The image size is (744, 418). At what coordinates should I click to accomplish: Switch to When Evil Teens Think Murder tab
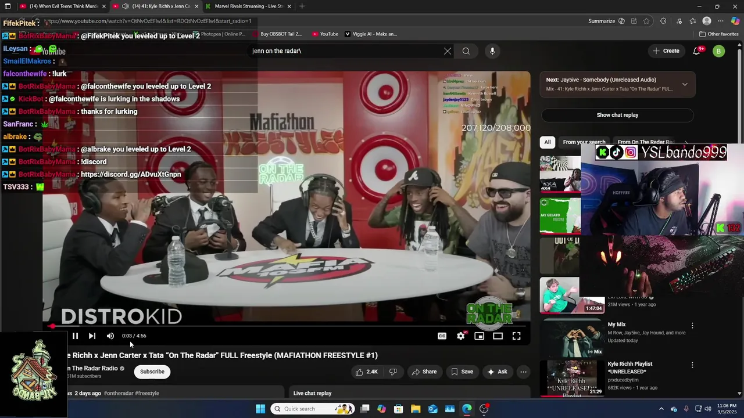point(64,6)
